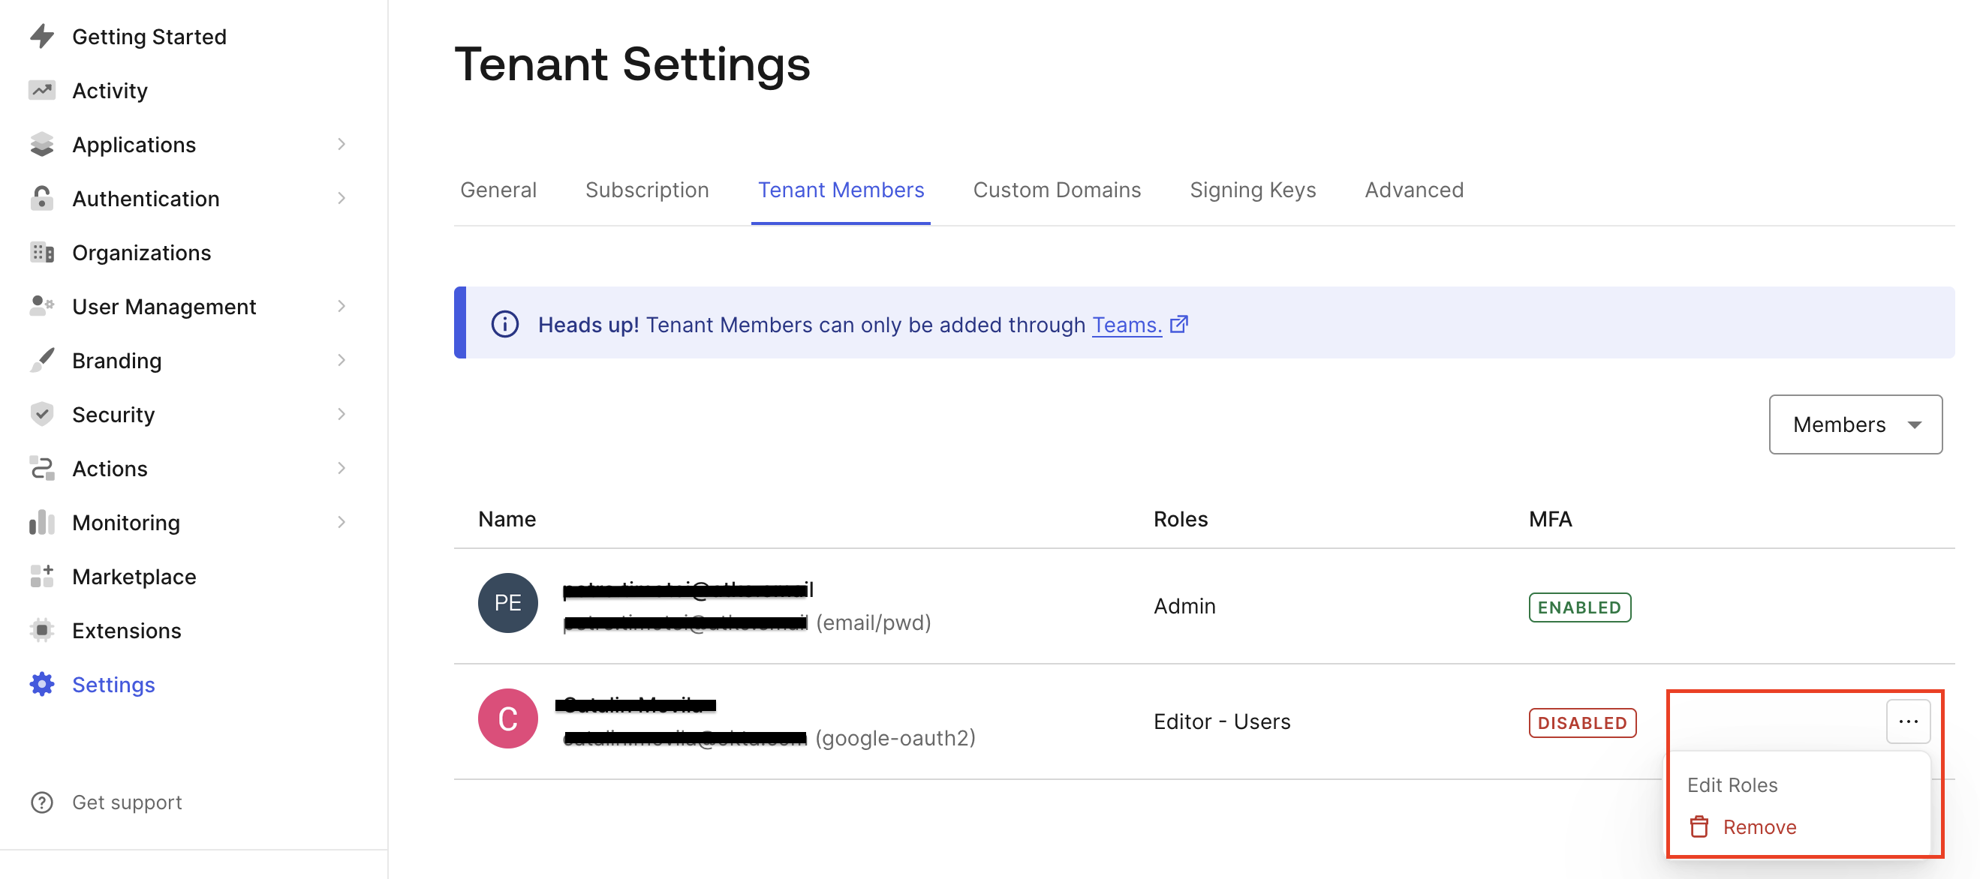Click the Organizations building icon

click(42, 252)
